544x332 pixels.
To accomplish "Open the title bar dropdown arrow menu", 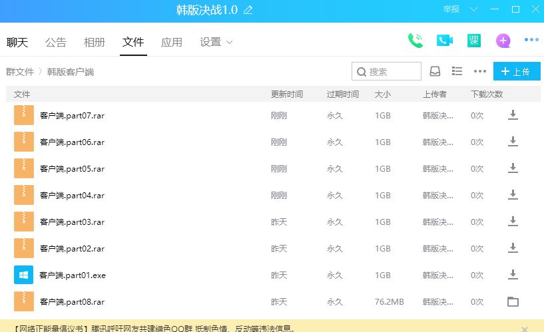I will tap(473, 9).
